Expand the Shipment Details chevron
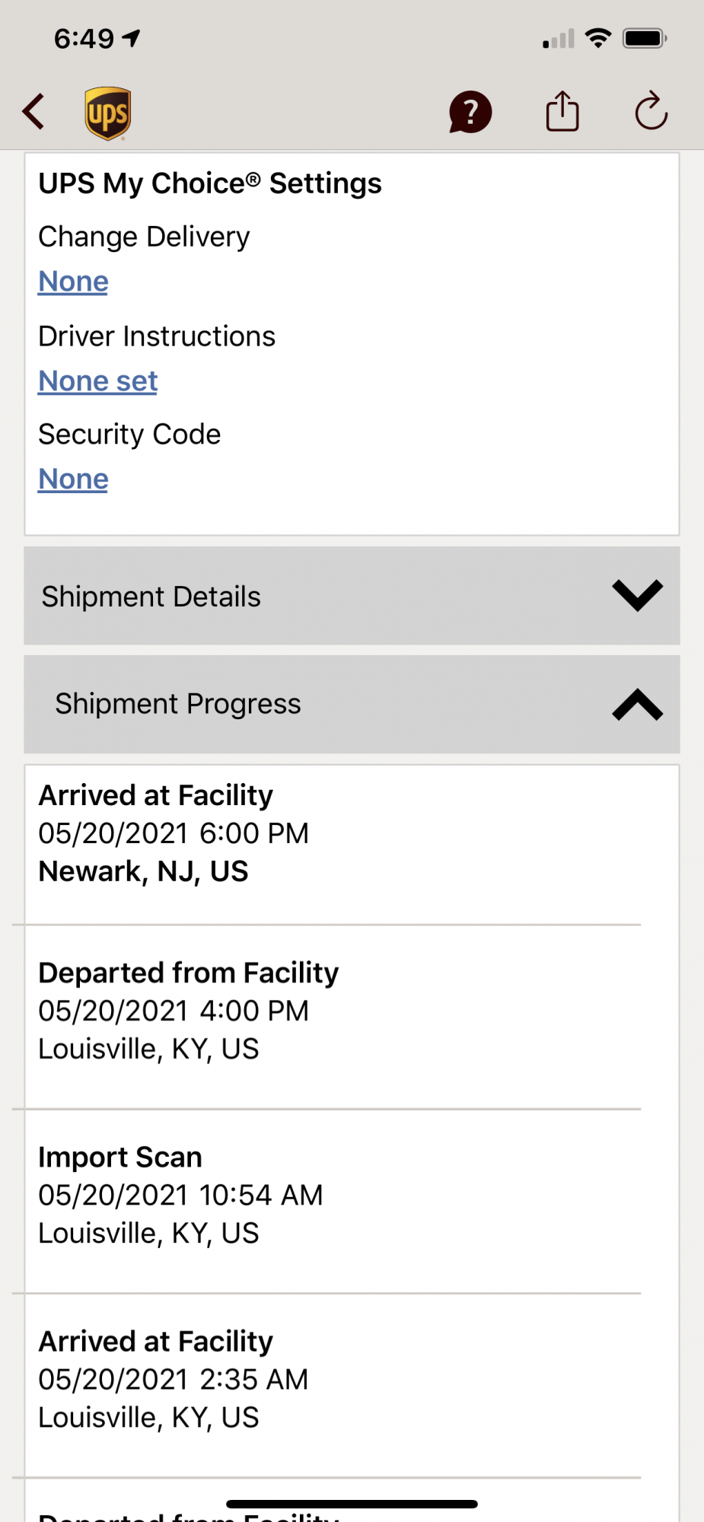Viewport: 704px width, 1522px height. click(x=637, y=596)
